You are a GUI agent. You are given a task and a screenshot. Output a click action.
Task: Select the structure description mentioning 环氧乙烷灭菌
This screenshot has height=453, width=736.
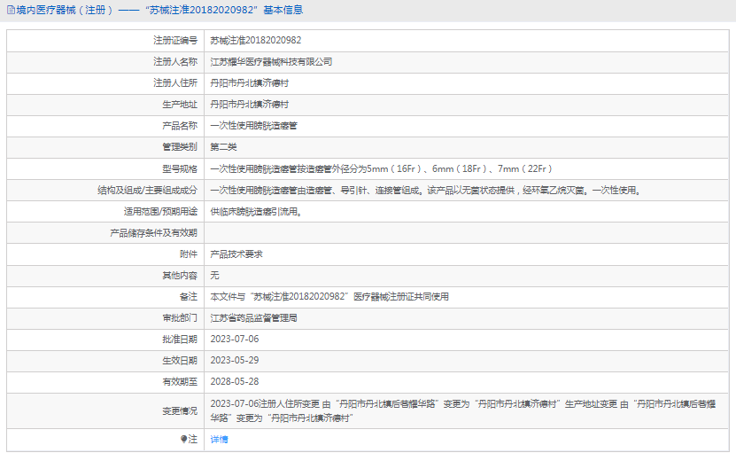click(x=426, y=191)
